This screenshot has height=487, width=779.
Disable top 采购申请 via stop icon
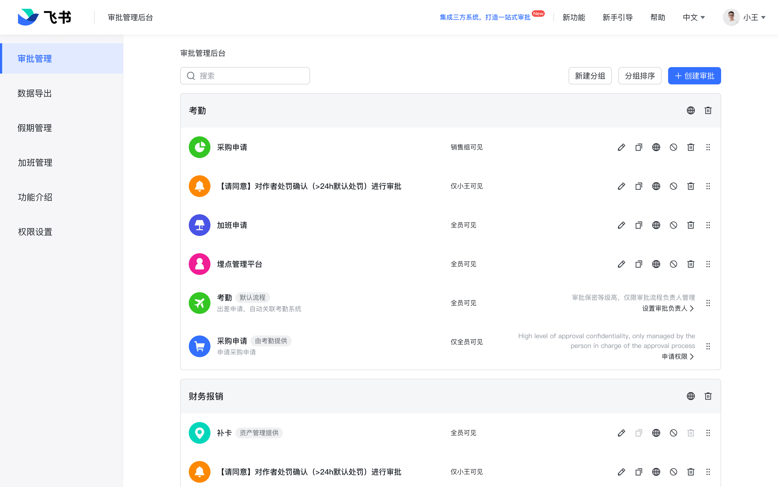click(673, 147)
